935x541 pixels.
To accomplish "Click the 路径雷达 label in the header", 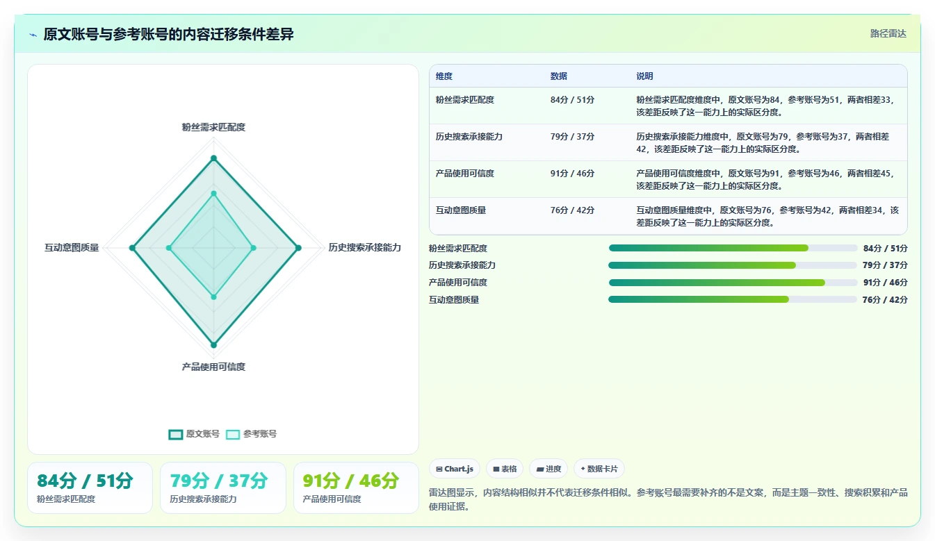I will 888,33.
